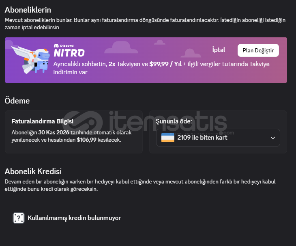Click the '$106,99' charge amount
Viewport: 296px width, 246px height.
point(86,140)
